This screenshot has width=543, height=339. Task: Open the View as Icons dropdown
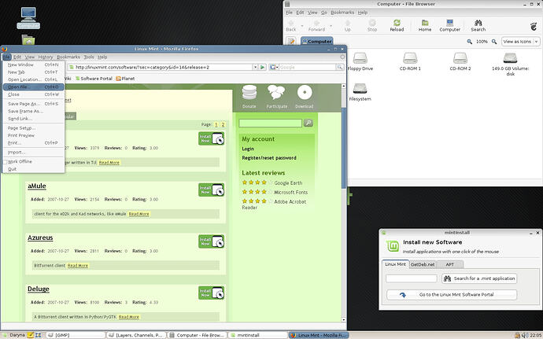(x=519, y=41)
